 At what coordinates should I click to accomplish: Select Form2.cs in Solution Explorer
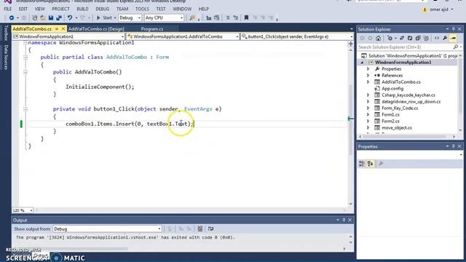click(390, 122)
